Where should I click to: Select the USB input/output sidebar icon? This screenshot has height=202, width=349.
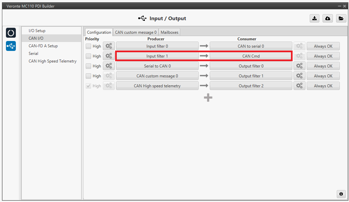pos(11,46)
